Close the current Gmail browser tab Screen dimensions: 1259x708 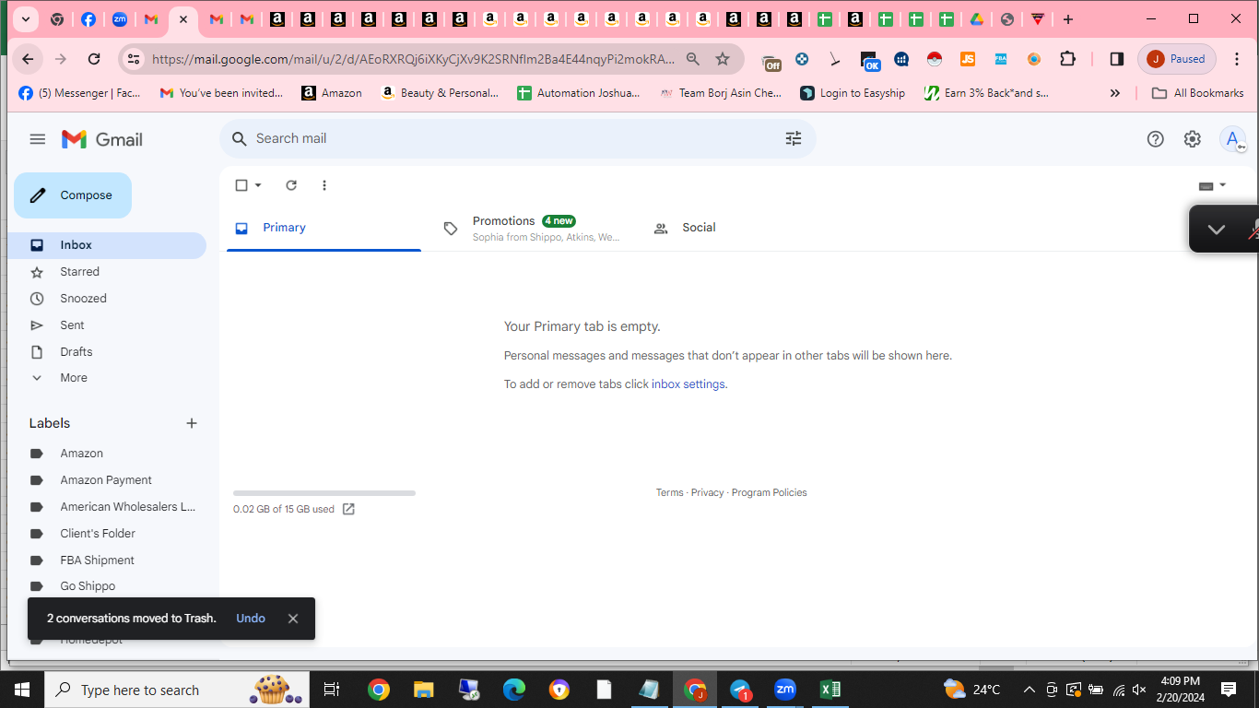183,18
